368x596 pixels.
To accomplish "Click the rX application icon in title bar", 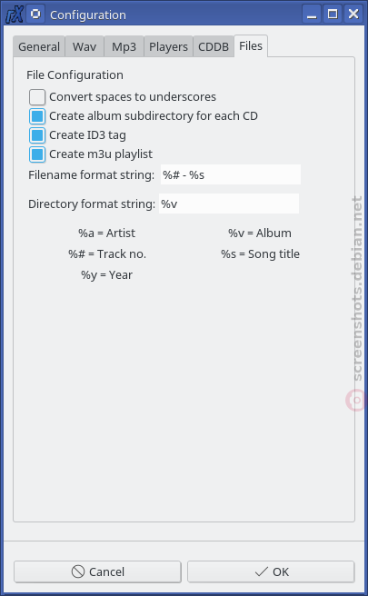I will (15, 15).
